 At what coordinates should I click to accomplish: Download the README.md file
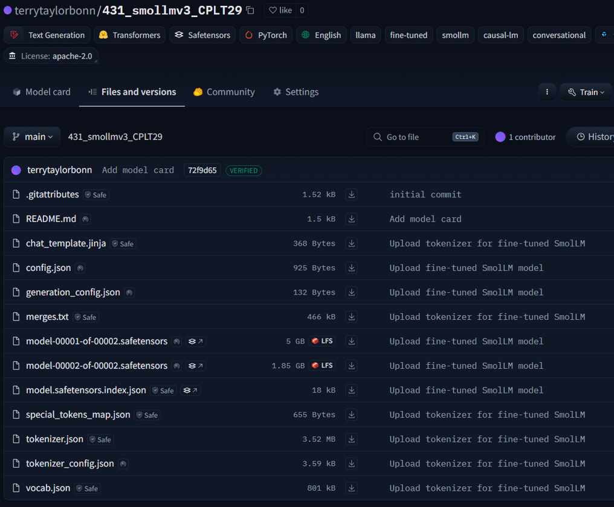352,219
